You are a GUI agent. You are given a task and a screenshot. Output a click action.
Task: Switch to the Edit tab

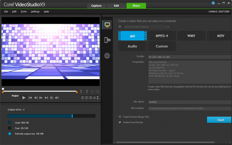(116, 6)
